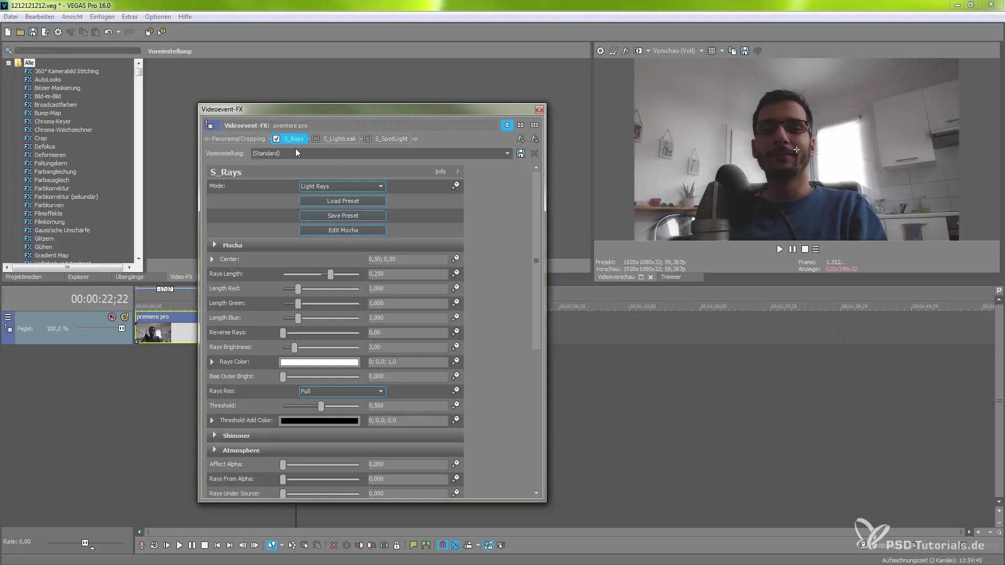1005x565 pixels.
Task: Toggle split screen view icon in preview
Action: click(x=638, y=51)
